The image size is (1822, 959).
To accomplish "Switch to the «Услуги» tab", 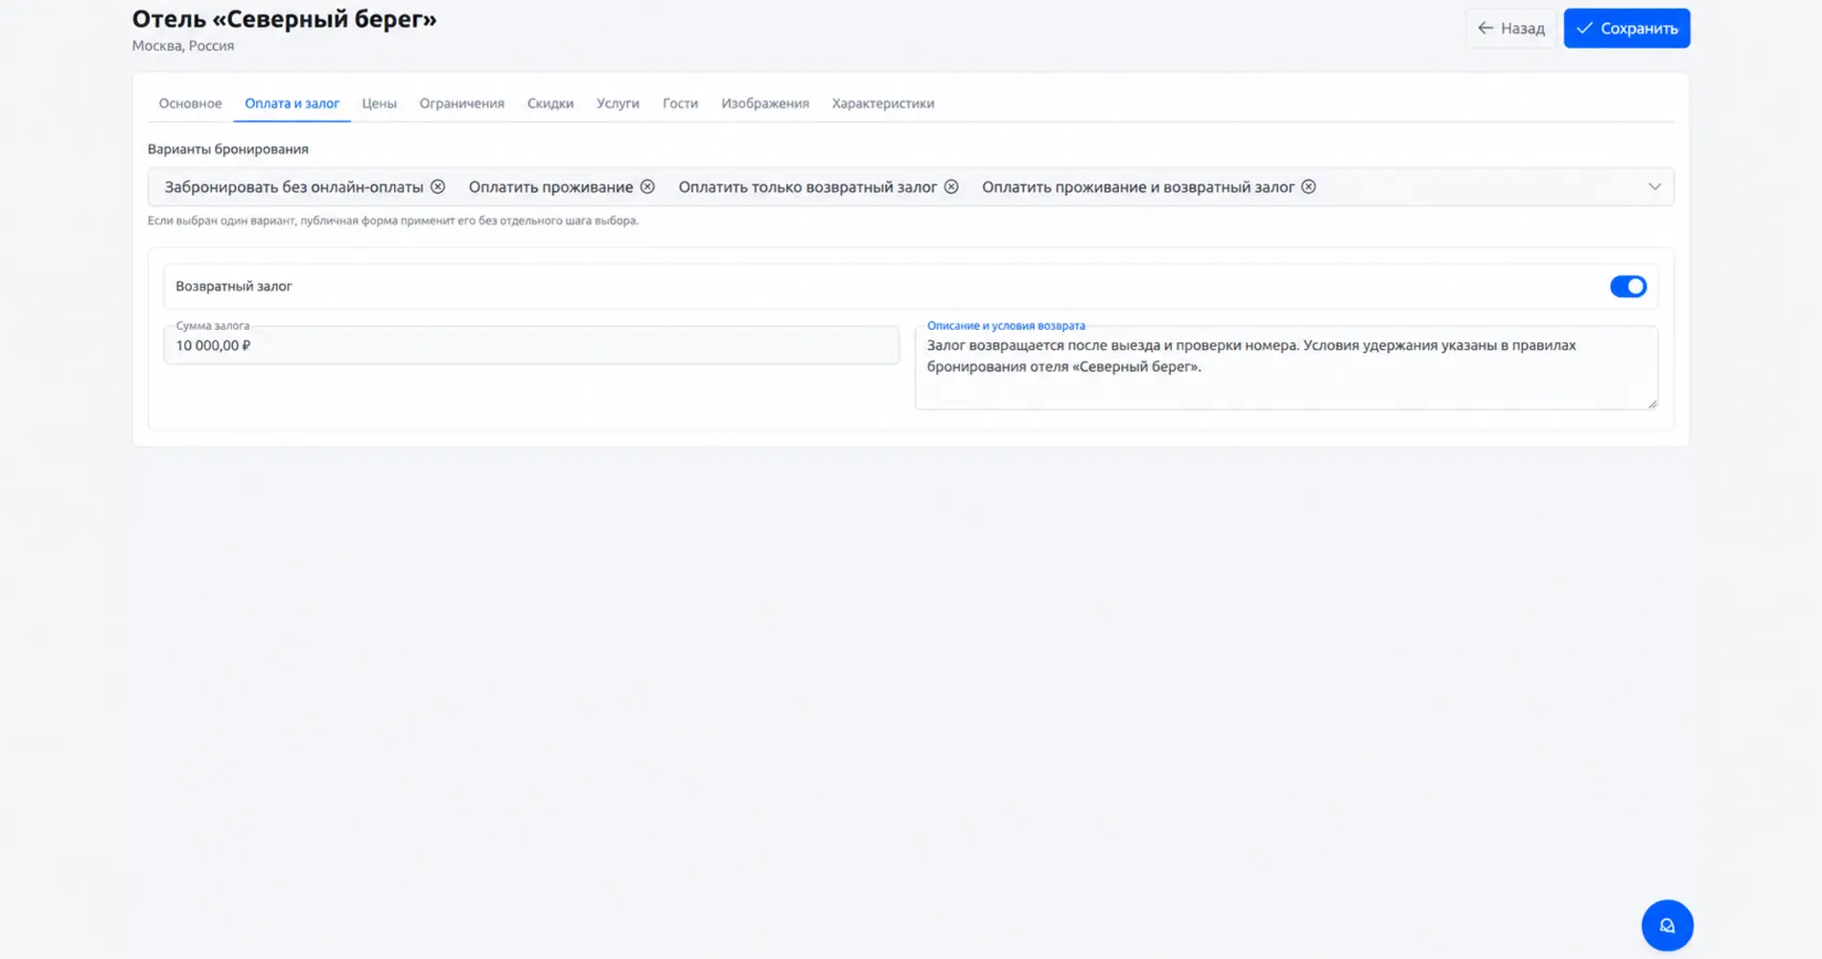I will pos(618,104).
